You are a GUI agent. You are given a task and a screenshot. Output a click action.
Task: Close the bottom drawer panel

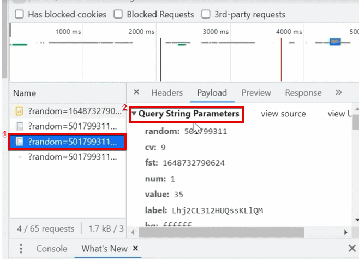pyautogui.click(x=352, y=248)
